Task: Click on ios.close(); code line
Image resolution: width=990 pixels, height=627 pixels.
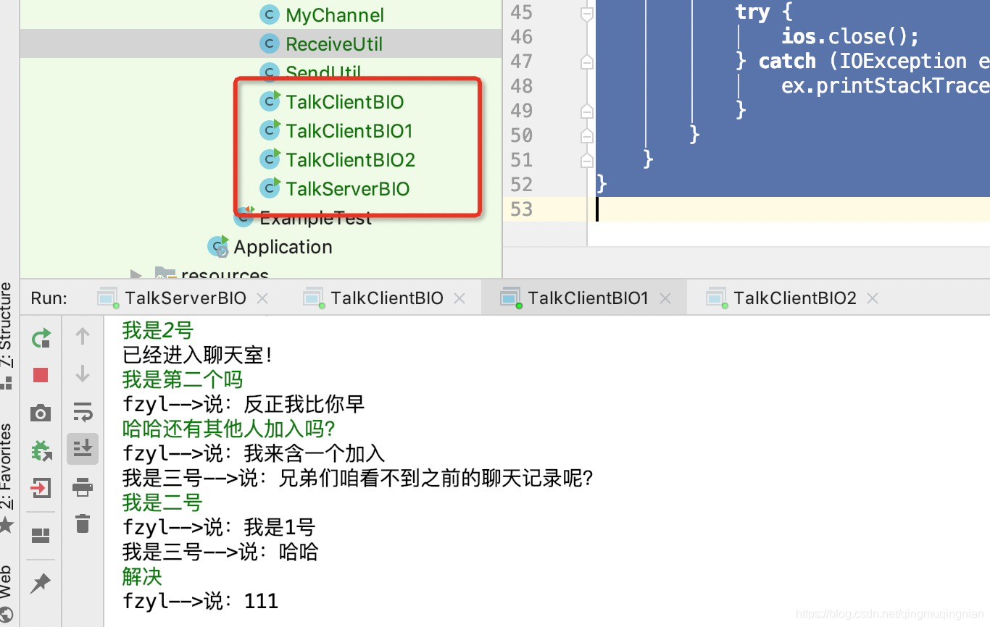Action: 850,36
